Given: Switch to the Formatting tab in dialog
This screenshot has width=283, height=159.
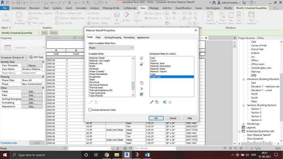Looking at the screenshot, I should pos(129,38).
